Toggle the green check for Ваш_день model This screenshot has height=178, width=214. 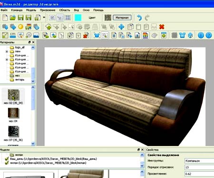click(x=7, y=159)
